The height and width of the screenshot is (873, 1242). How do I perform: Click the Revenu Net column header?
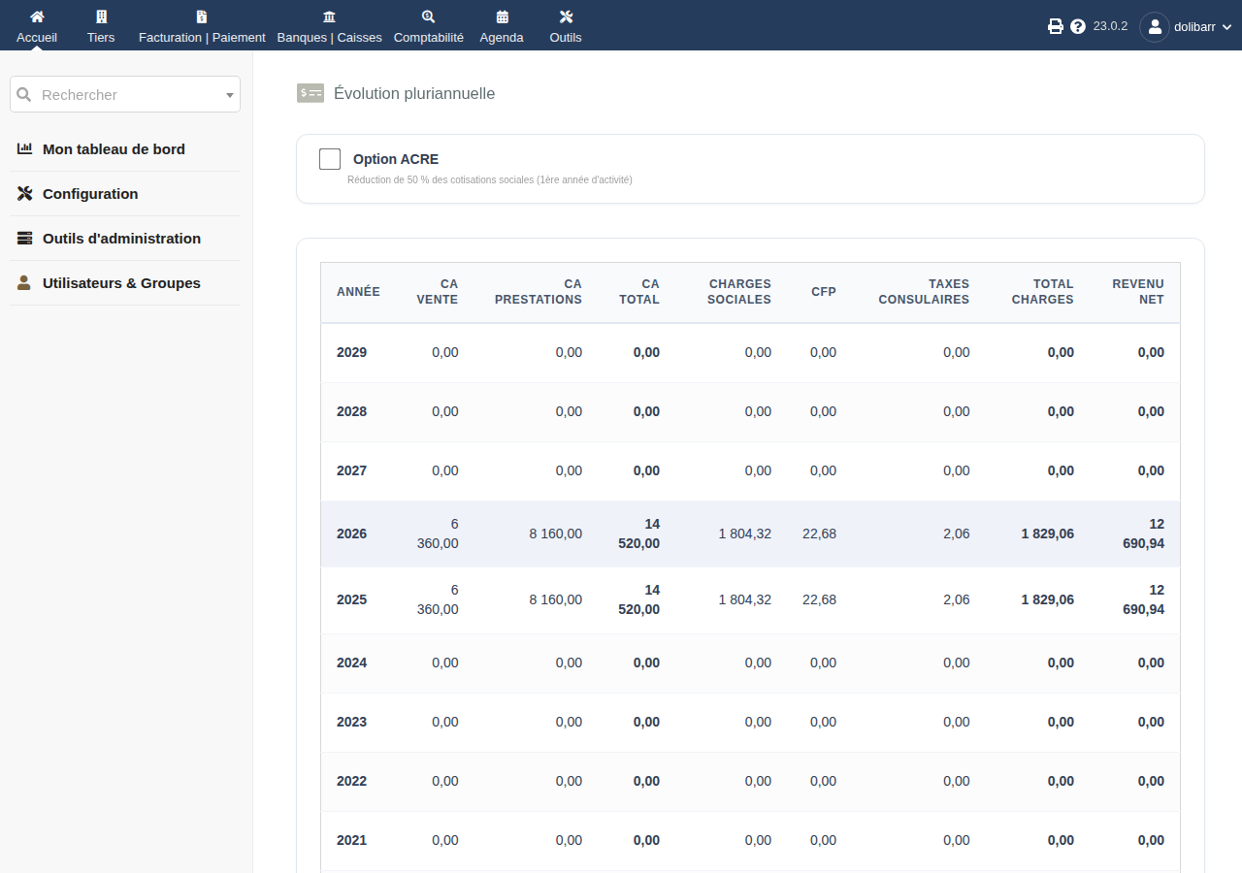click(x=1138, y=292)
